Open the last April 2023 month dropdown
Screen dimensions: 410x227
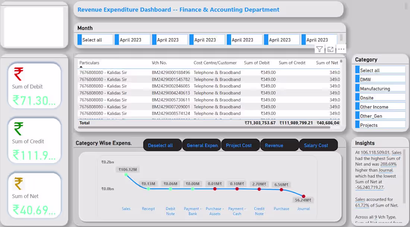319,39
